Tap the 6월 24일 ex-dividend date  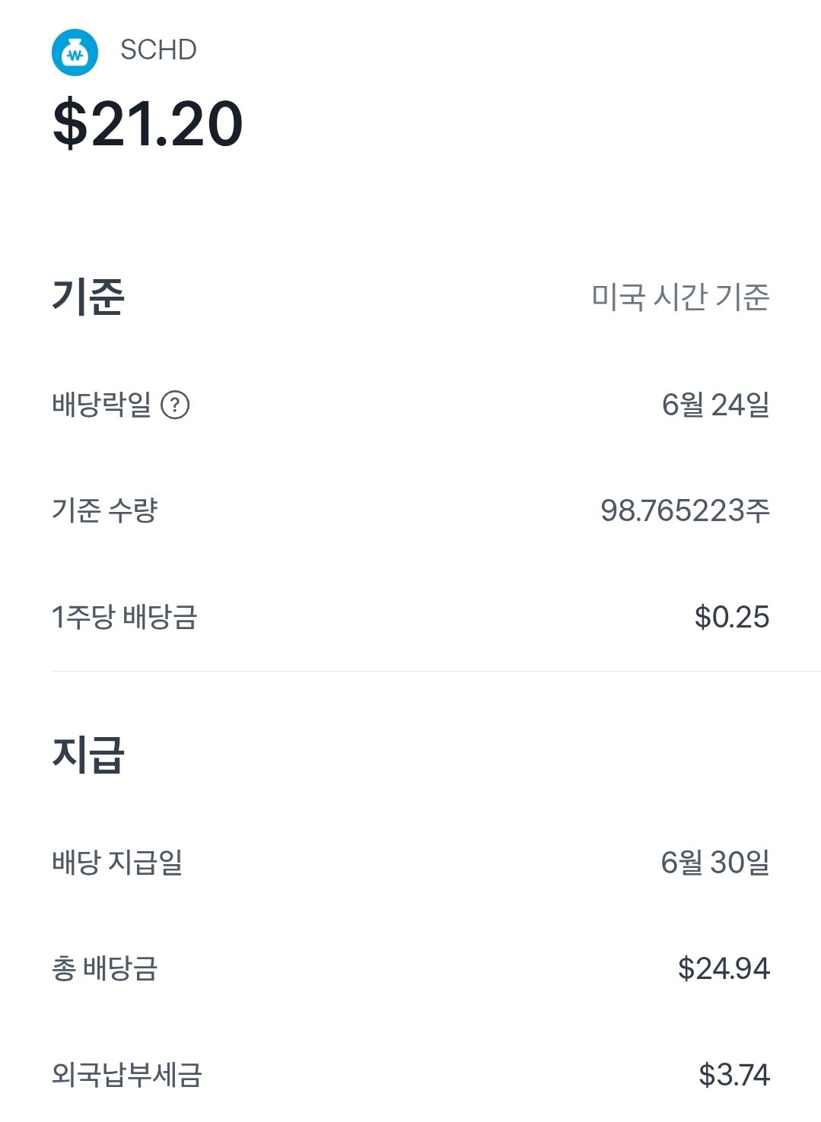[715, 404]
